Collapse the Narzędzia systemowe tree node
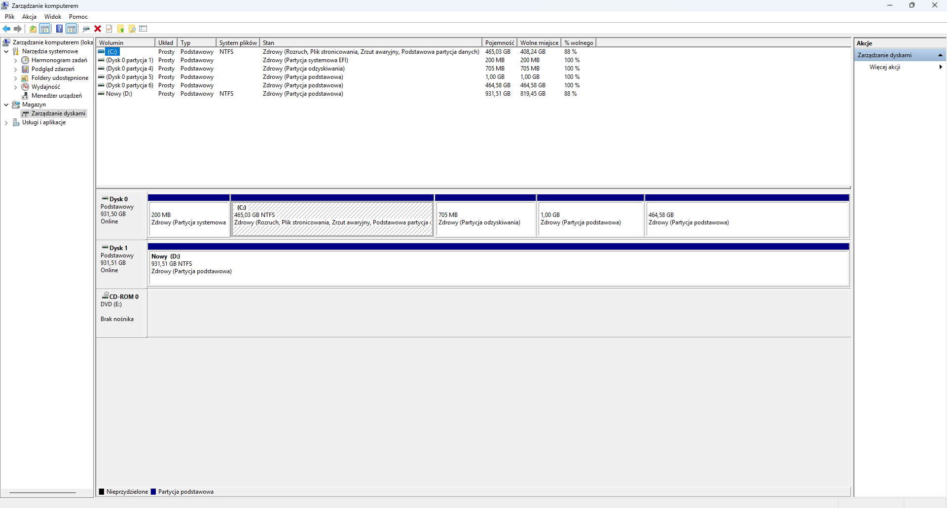Viewport: 947px width, 508px height. (6, 51)
